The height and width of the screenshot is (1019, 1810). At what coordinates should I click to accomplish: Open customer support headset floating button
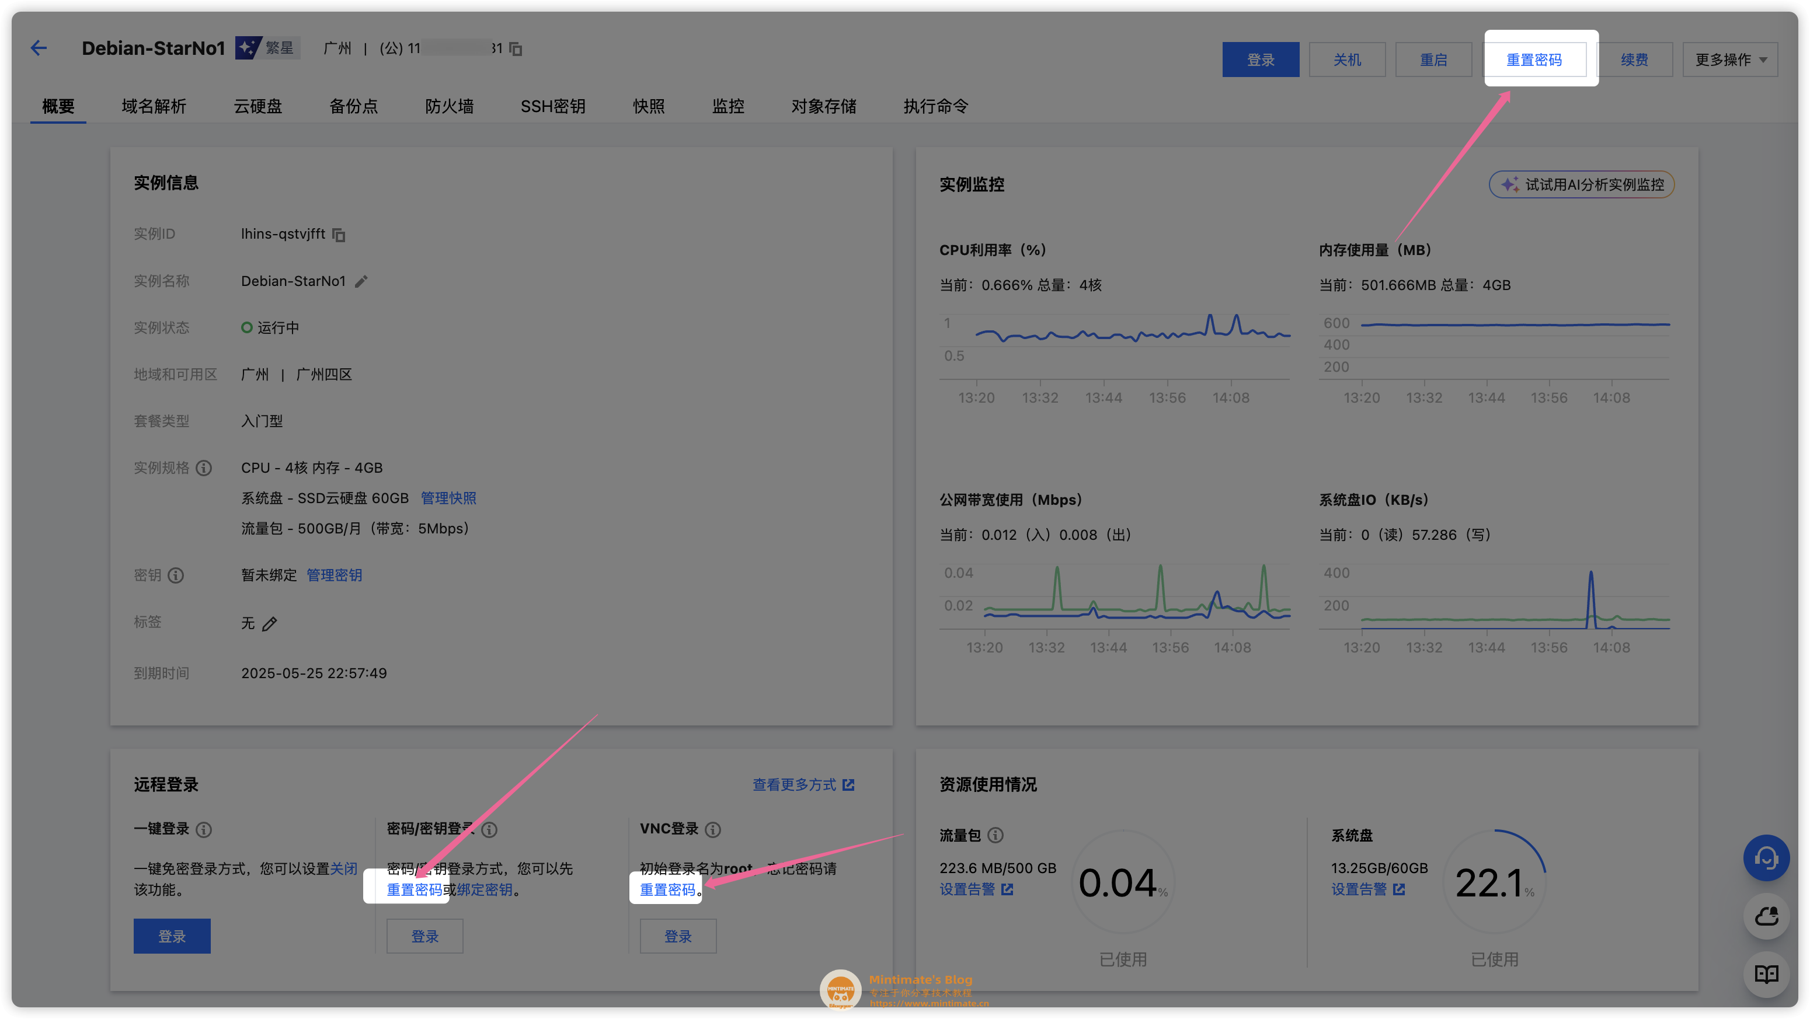click(x=1766, y=857)
